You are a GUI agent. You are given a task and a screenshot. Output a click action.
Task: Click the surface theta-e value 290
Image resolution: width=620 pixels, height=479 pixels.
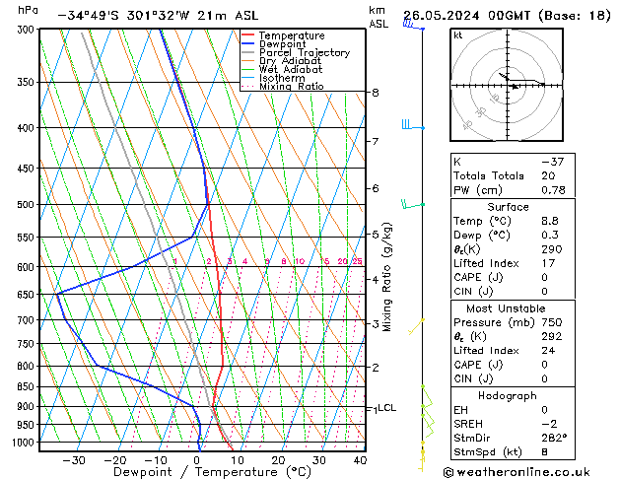(552, 249)
